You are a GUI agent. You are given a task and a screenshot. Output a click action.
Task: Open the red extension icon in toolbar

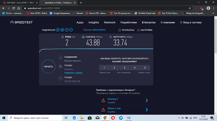point(201,8)
